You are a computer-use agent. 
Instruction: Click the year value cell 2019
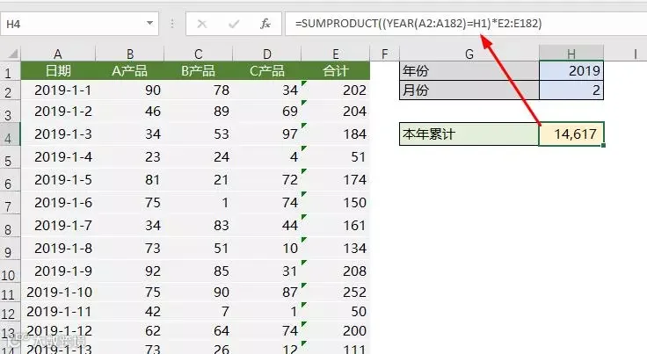[x=571, y=71]
